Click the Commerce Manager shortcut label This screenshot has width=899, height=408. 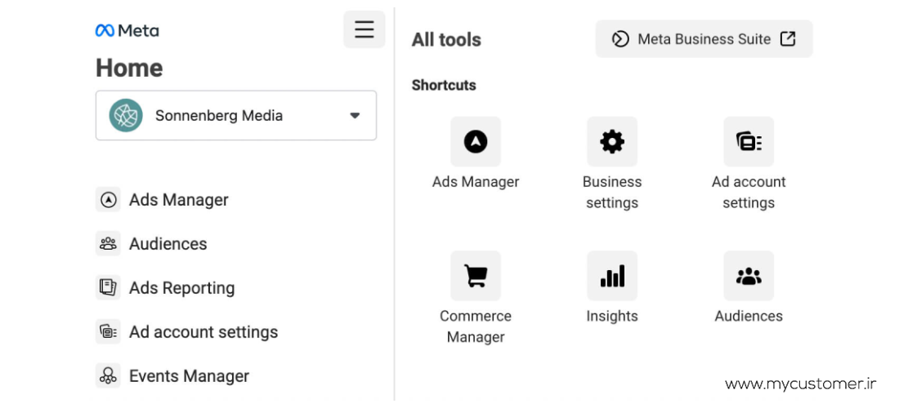(x=476, y=326)
